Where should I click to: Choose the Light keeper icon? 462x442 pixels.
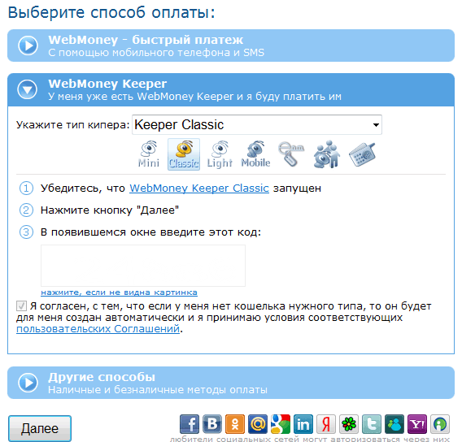click(220, 154)
